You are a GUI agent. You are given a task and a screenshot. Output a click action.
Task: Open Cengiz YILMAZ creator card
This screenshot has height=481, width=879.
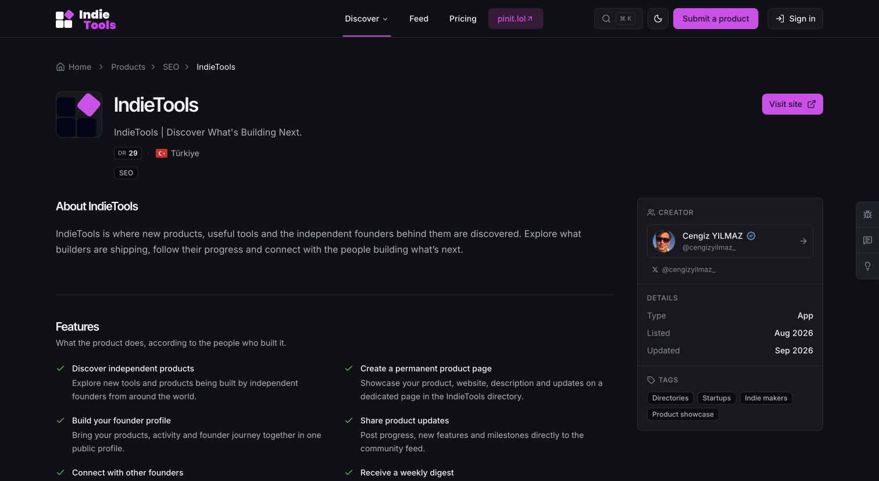click(730, 241)
